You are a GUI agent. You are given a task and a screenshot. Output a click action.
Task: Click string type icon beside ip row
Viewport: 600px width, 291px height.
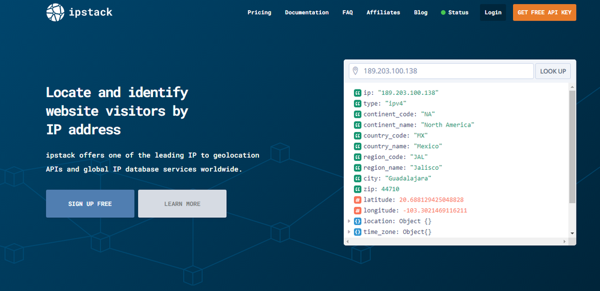click(358, 92)
